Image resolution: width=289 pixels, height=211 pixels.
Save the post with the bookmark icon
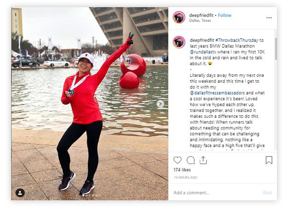[x=269, y=160]
